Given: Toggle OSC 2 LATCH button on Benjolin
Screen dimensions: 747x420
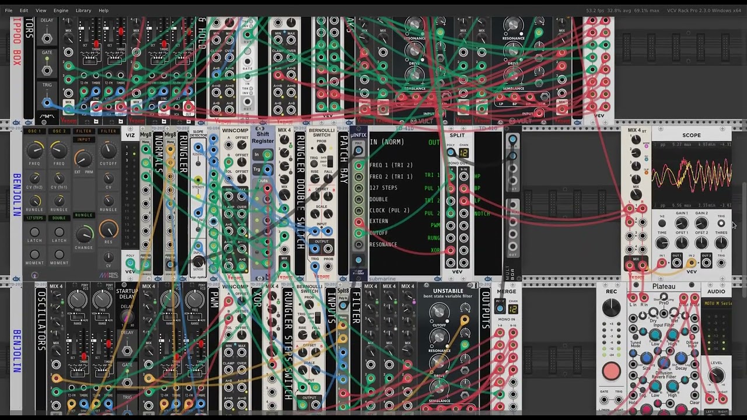Looking at the screenshot, I should pos(59,232).
